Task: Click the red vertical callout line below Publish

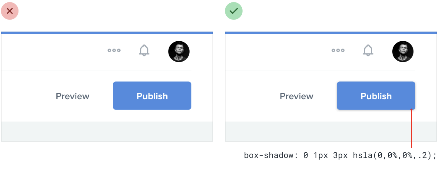Action: coord(411,130)
